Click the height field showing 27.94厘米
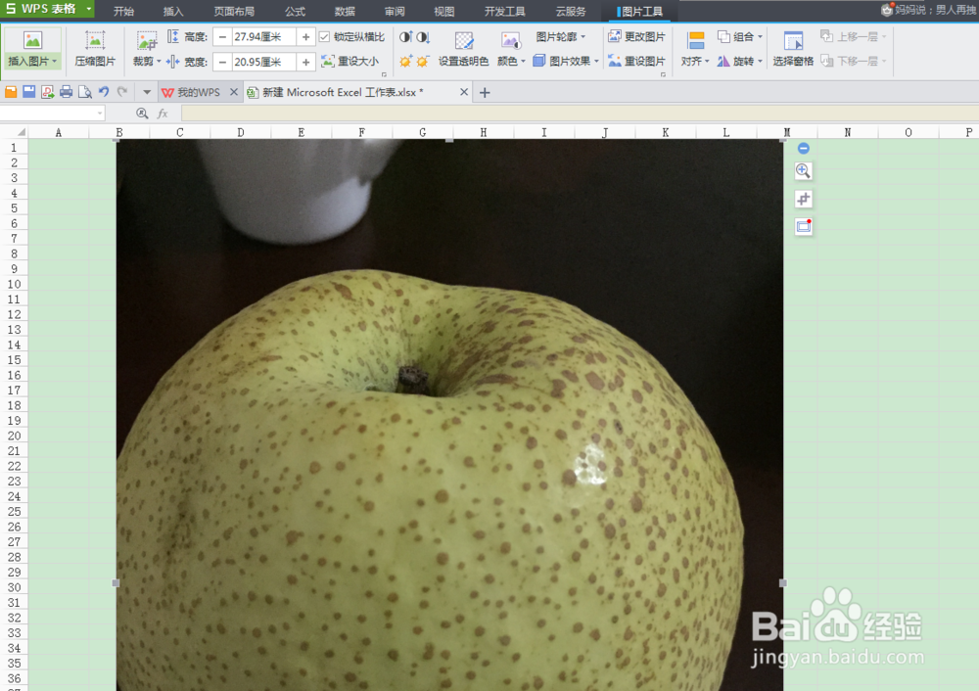Screen dimensions: 979x691 263,37
